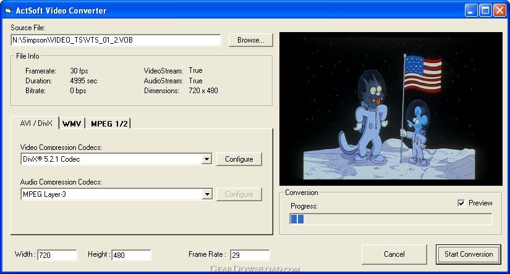The width and height of the screenshot is (510, 274).
Task: Close the ActSoft Video Converter window
Action: [499, 10]
